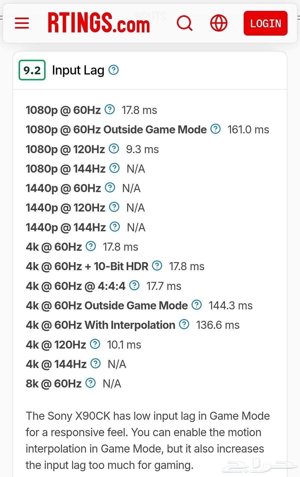
Task: Open help icon beside 1080p @ 120Hz
Action: (114, 148)
